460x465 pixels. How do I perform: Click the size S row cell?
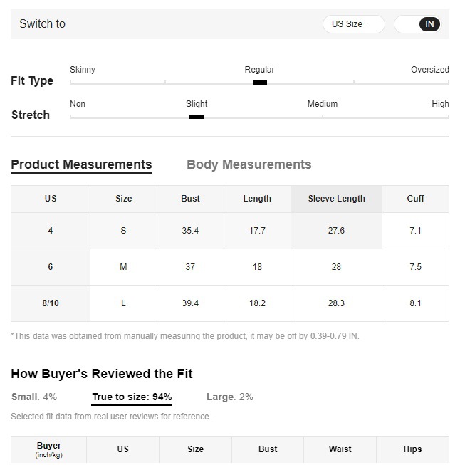click(x=123, y=231)
